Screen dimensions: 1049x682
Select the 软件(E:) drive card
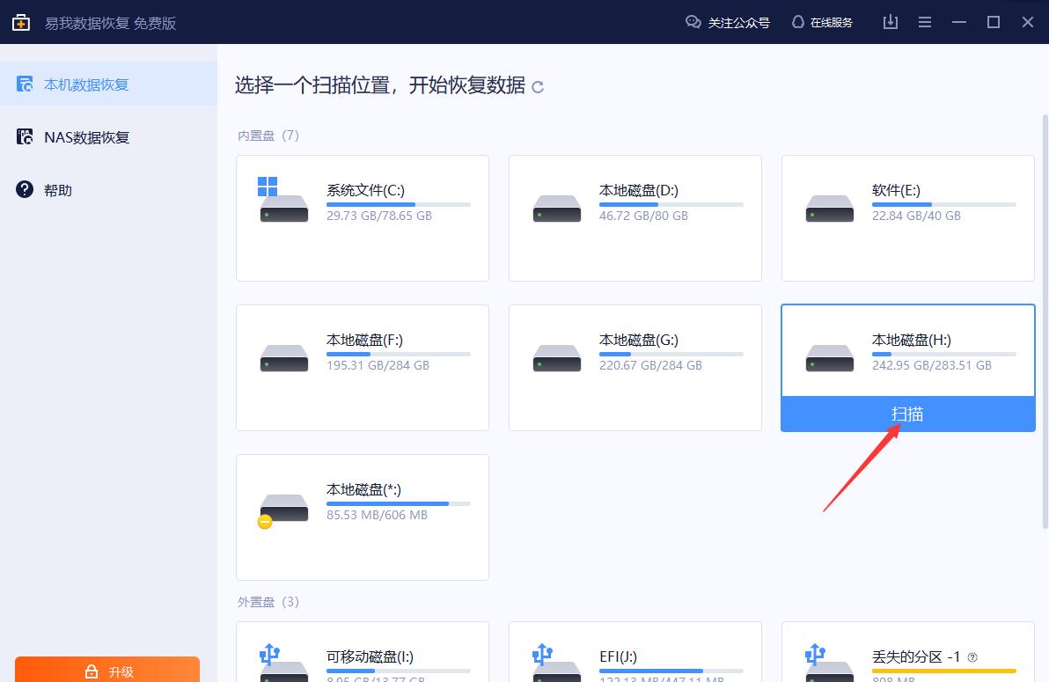pyautogui.click(x=907, y=217)
